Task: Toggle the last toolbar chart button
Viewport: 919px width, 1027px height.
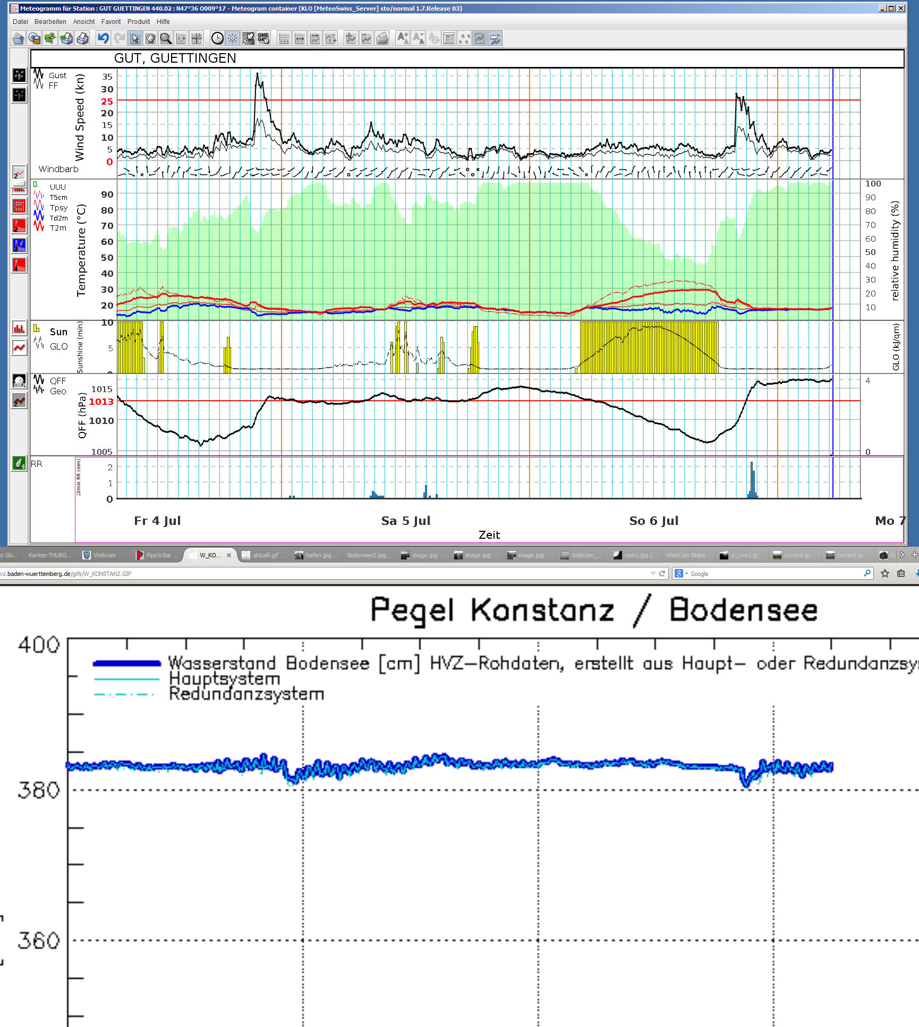Action: (x=495, y=38)
